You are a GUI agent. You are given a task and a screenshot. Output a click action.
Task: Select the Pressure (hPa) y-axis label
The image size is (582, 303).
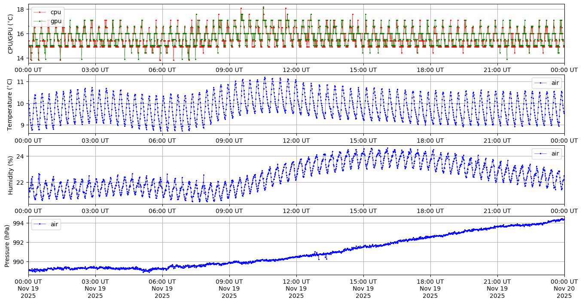(x=7, y=246)
